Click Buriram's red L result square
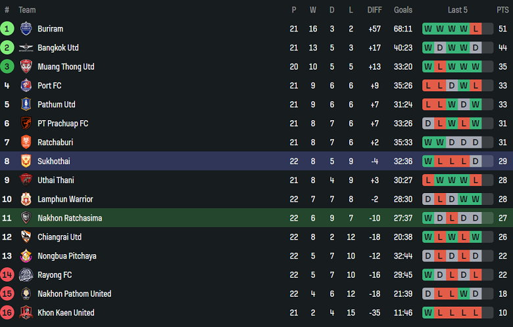This screenshot has width=513, height=327. (x=476, y=28)
